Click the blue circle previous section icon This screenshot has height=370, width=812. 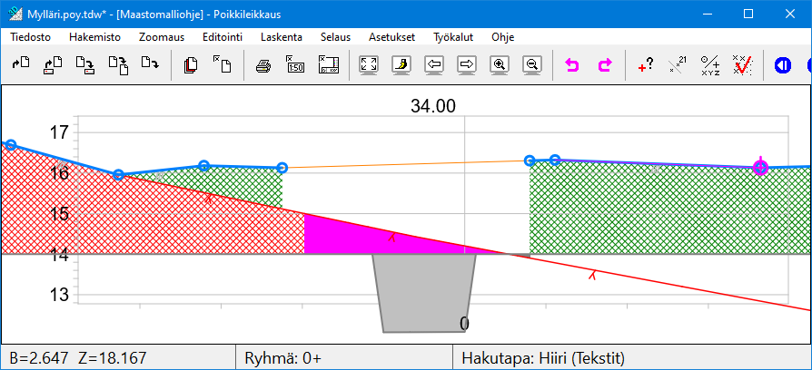(x=783, y=65)
